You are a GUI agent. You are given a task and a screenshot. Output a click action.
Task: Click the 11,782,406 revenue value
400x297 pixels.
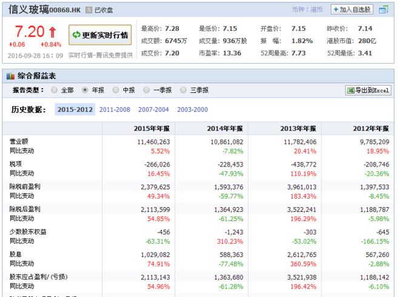point(300,142)
